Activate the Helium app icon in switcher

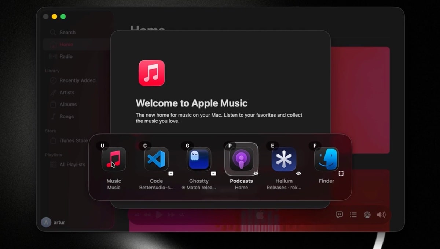tap(284, 159)
